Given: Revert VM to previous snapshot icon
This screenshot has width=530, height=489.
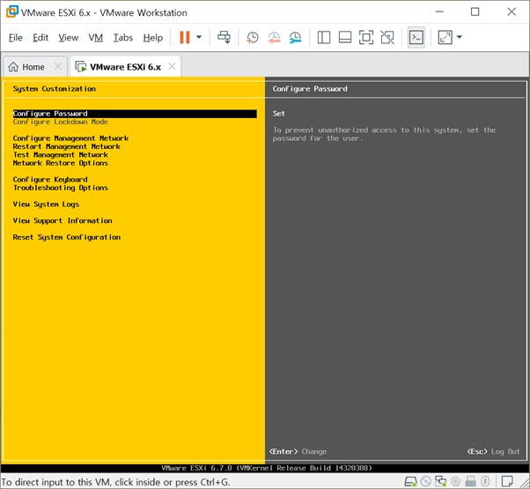Looking at the screenshot, I should [274, 38].
